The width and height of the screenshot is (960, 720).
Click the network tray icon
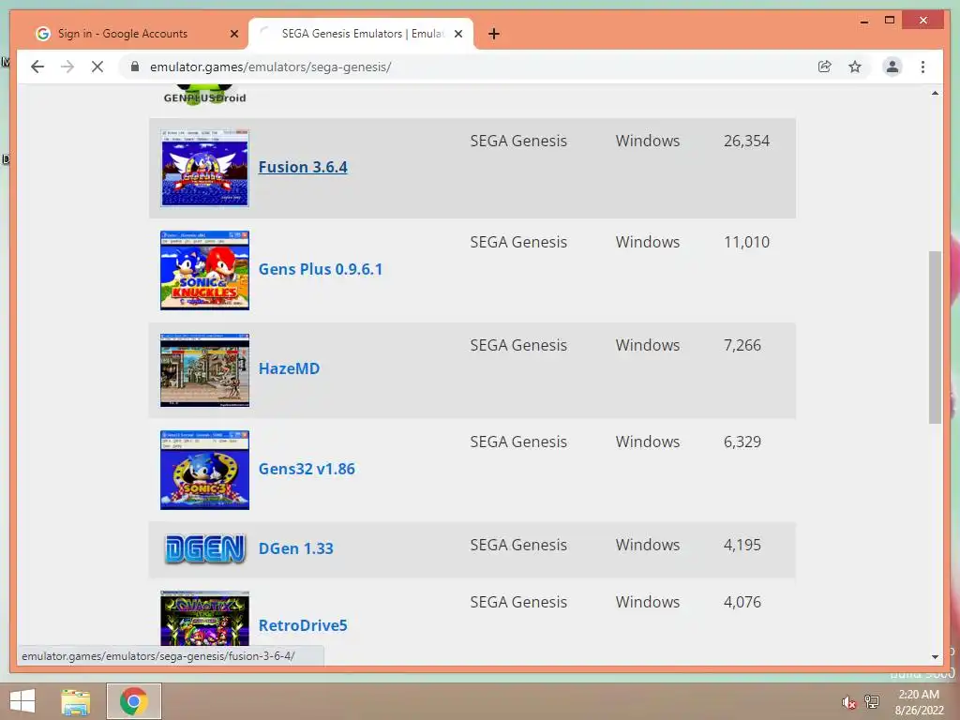[x=871, y=702]
